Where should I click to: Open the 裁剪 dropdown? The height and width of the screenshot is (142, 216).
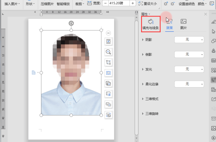pos(80,4)
